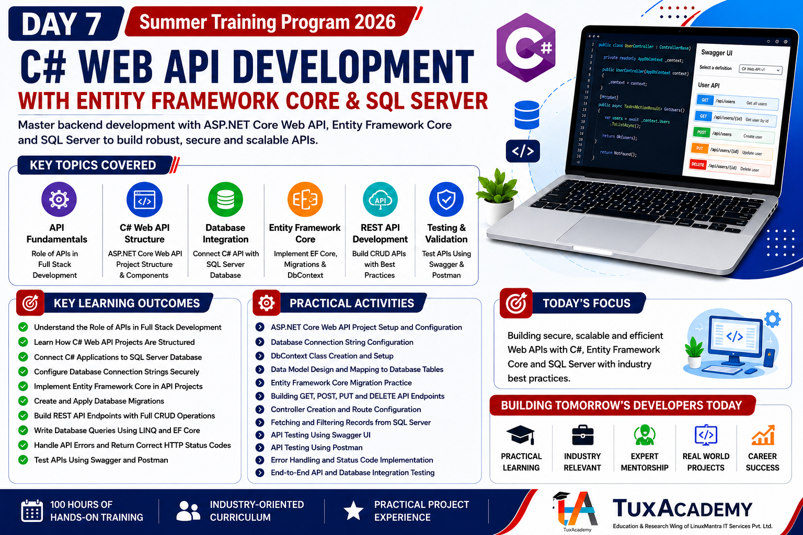Click the star icon beside Practical Project Experience
The width and height of the screenshot is (803, 535).
(353, 511)
